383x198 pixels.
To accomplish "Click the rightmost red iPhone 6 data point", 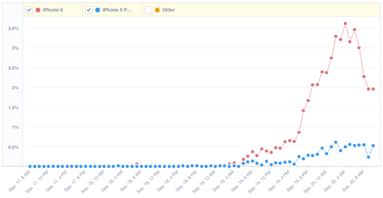I will 373,89.
